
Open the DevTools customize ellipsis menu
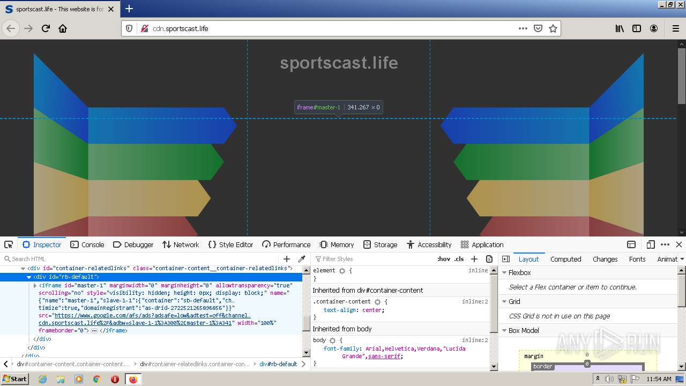(x=665, y=244)
